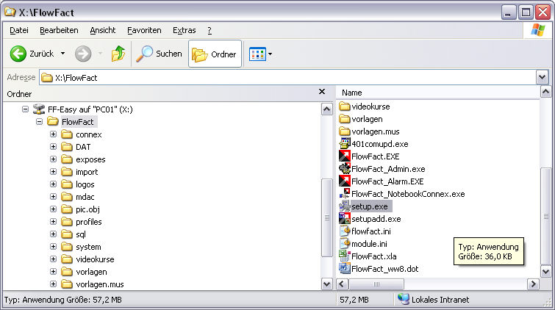Select the FlowFact_ww8.dot Word template icon
Screen dimensions: 555x310
(x=345, y=268)
